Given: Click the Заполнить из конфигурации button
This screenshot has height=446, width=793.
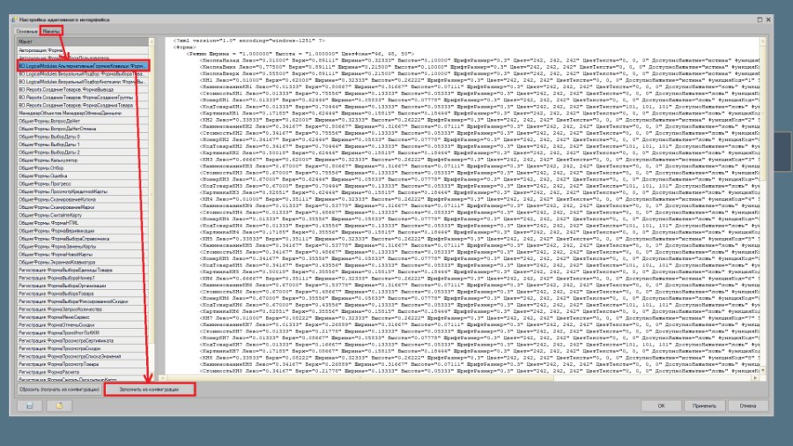Looking at the screenshot, I should (x=149, y=390).
